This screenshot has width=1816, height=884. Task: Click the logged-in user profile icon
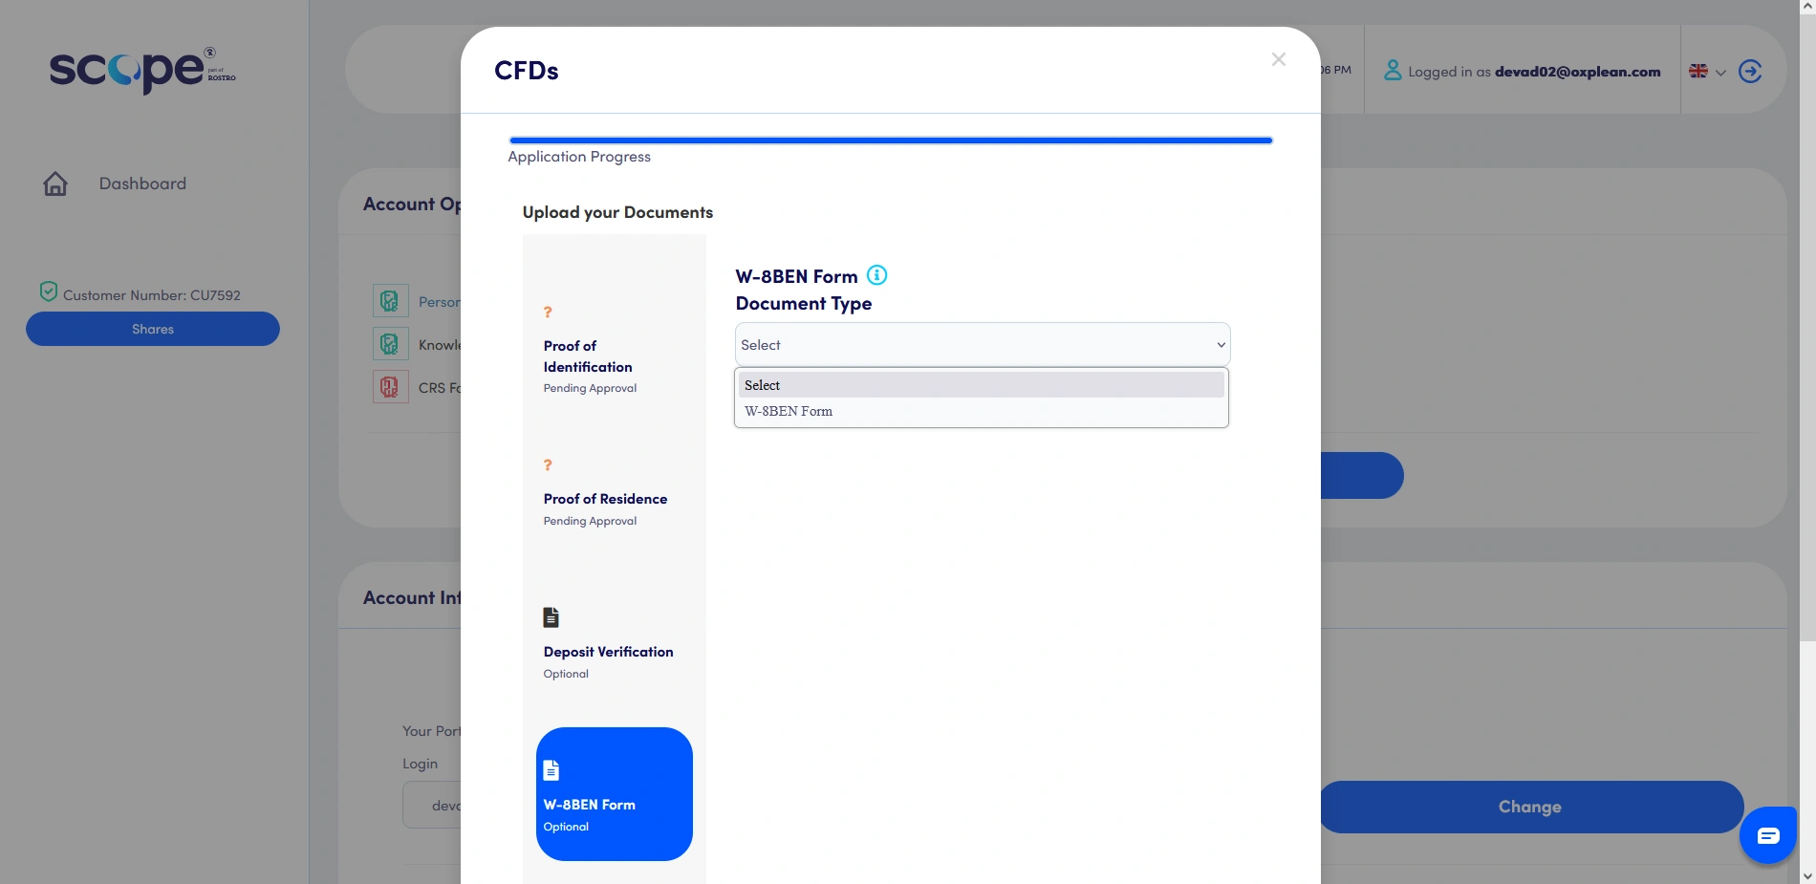(1393, 70)
